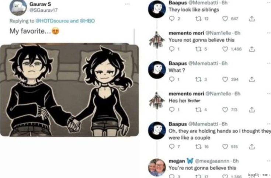
Task: Open more options on Gaurav S's tweet
Action: [x=127, y=4]
